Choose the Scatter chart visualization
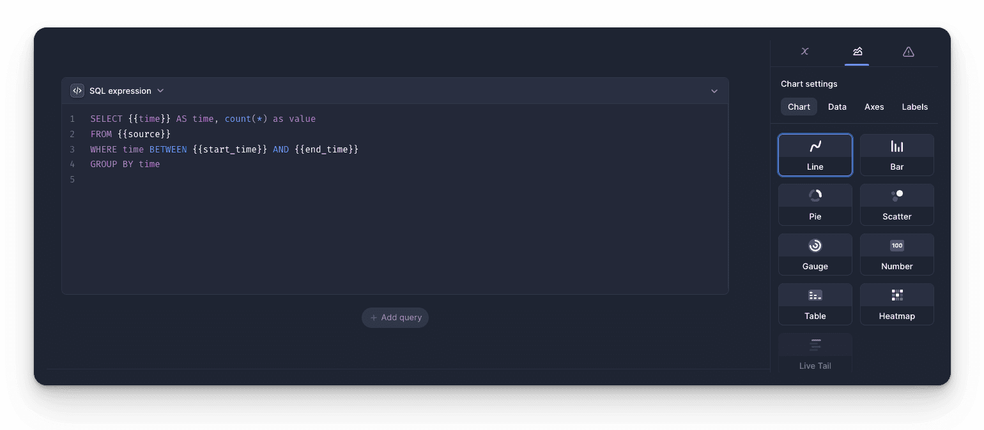This screenshot has width=984, height=430. pos(896,204)
